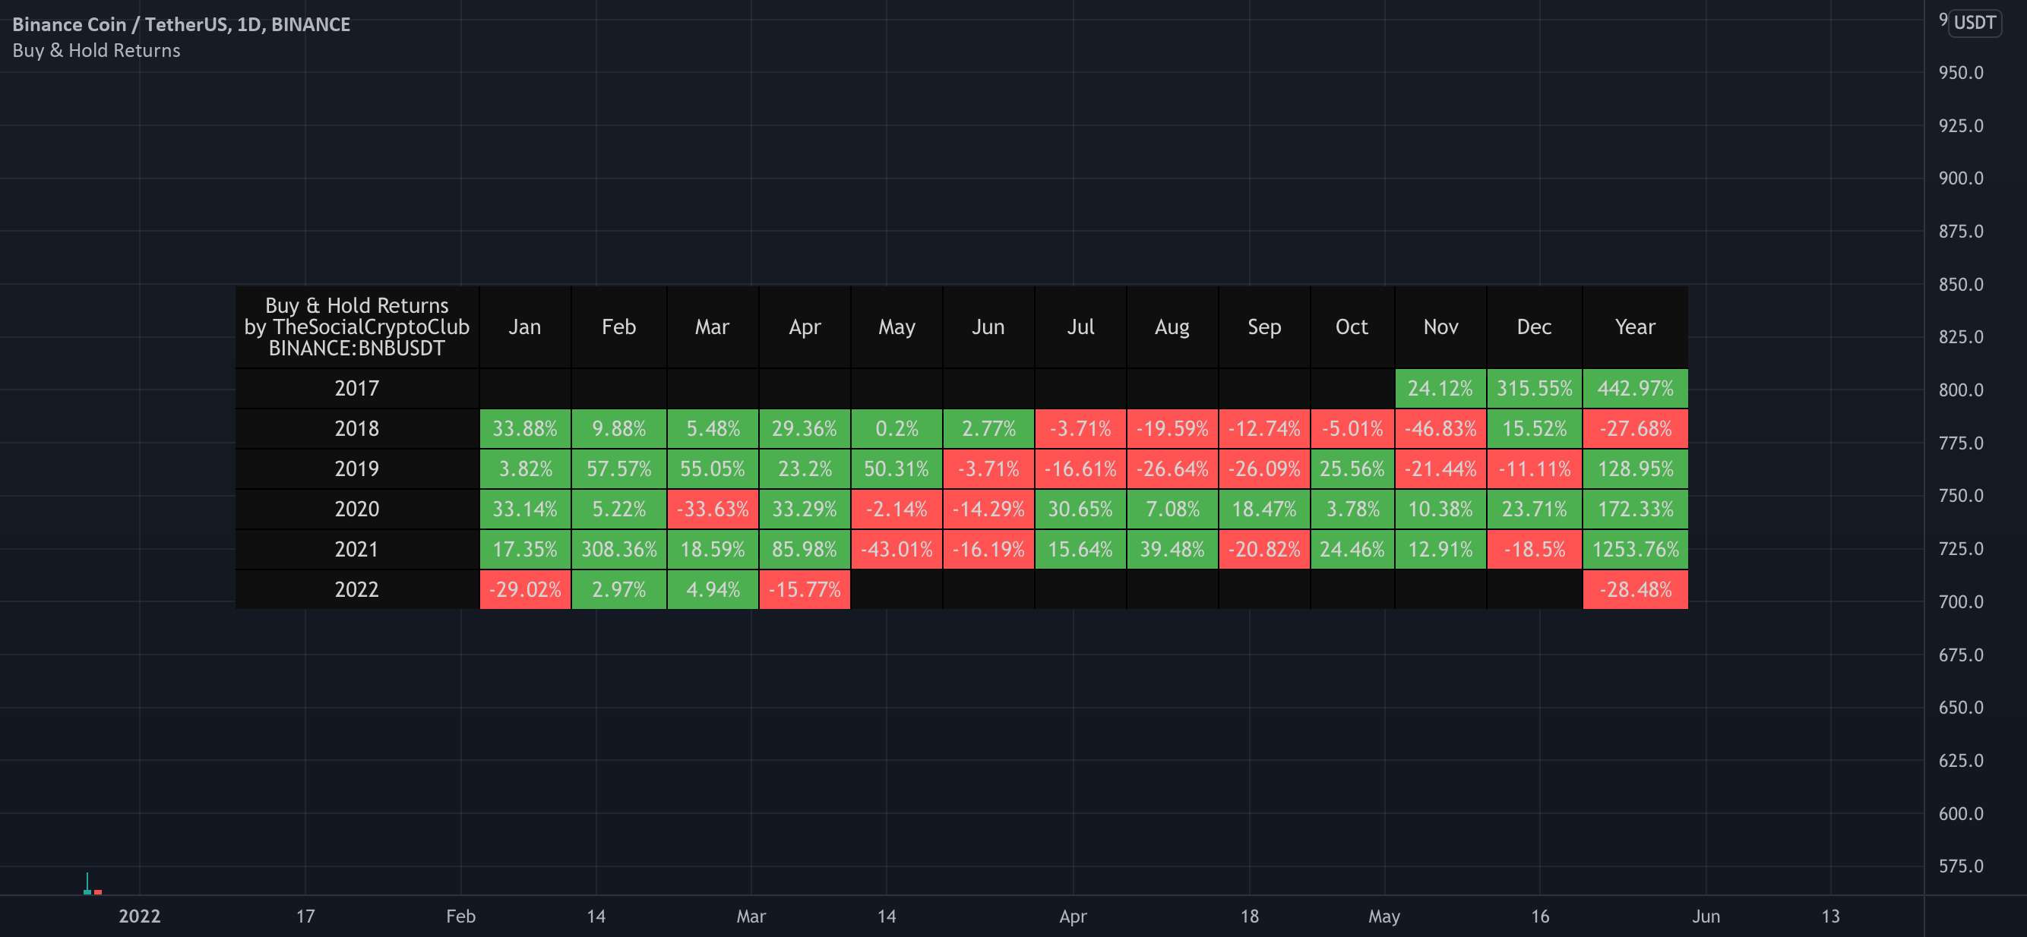Click the 2020 Jul cell 30.65%
The image size is (2027, 937).
point(1080,509)
